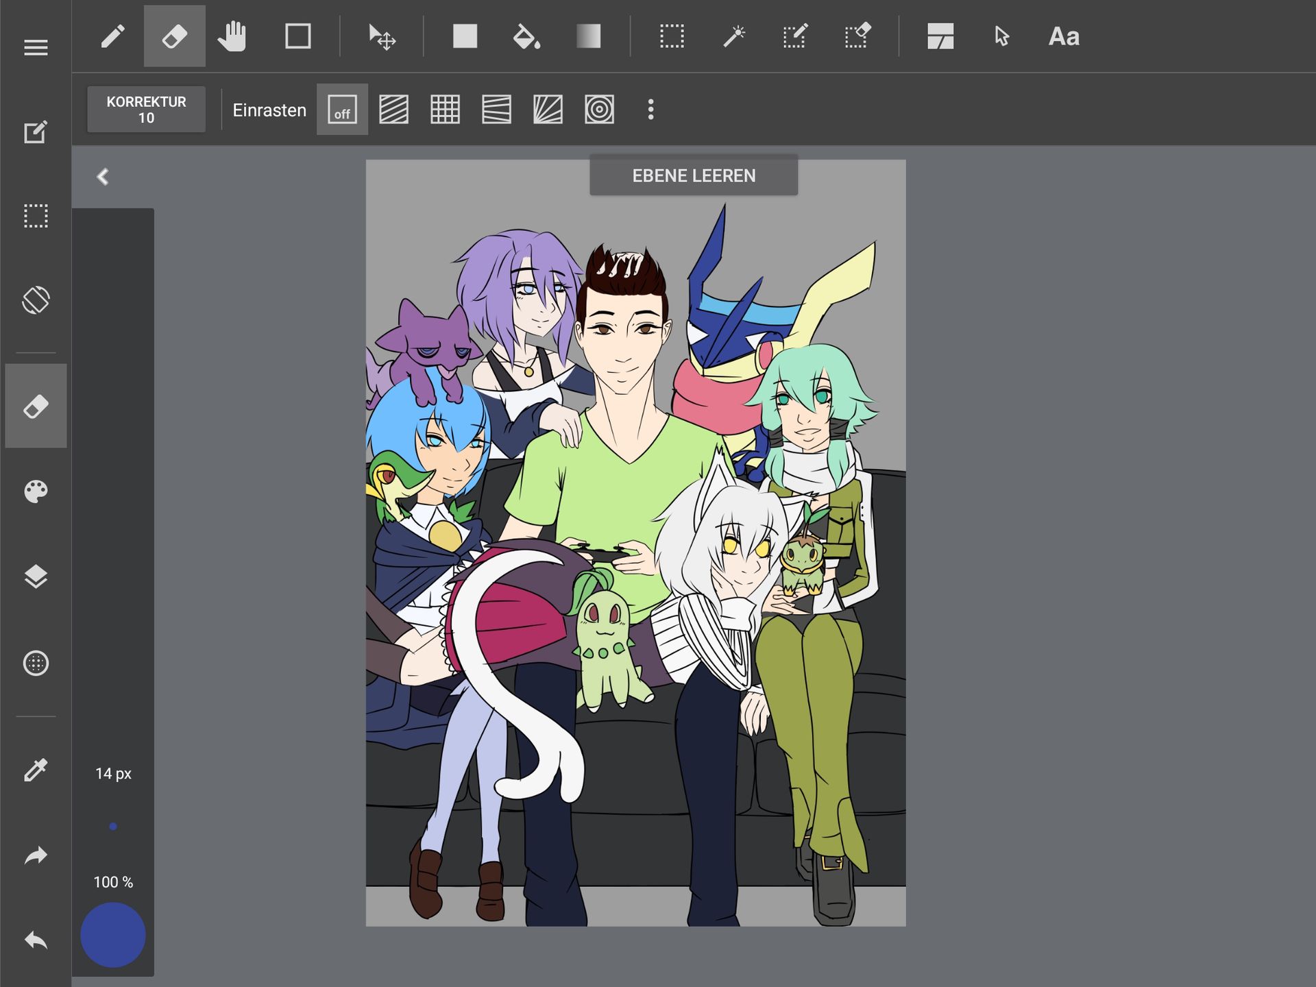Image resolution: width=1316 pixels, height=987 pixels.
Task: Select the Hand pan tool
Action: click(x=232, y=36)
